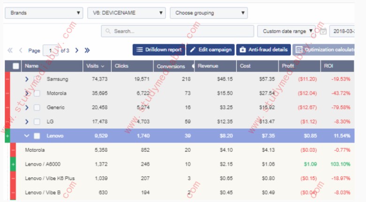Expand the Generic row
Viewport: 366px width, 202px height.
(x=27, y=107)
